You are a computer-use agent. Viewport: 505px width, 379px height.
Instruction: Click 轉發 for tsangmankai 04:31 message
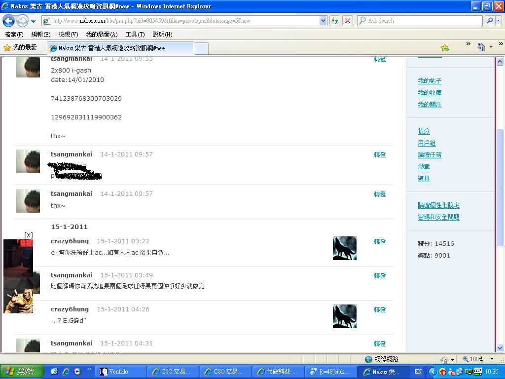pyautogui.click(x=380, y=344)
